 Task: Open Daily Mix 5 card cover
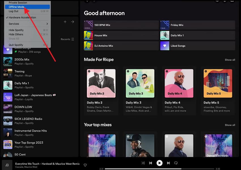(x=218, y=83)
